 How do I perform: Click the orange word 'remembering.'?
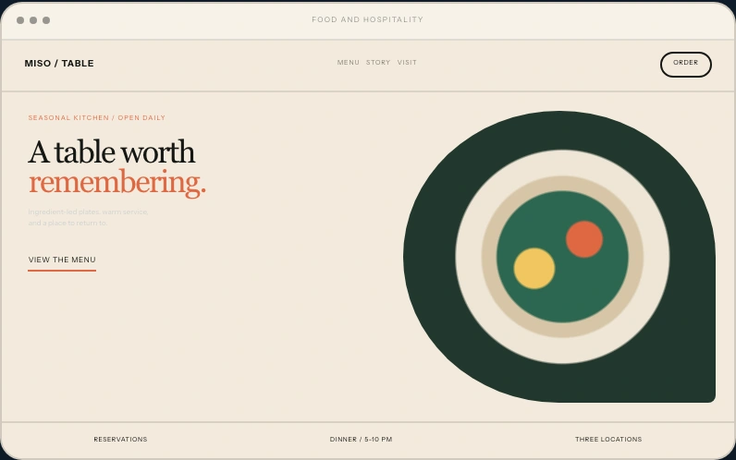coord(117,182)
